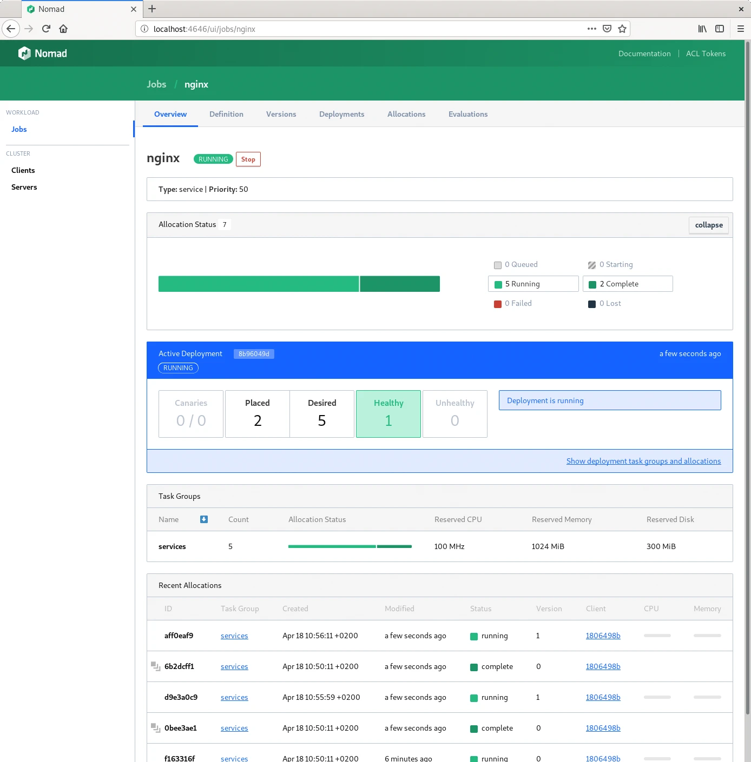Open the library bookshelf icon
751x762 pixels.
pyautogui.click(x=702, y=29)
